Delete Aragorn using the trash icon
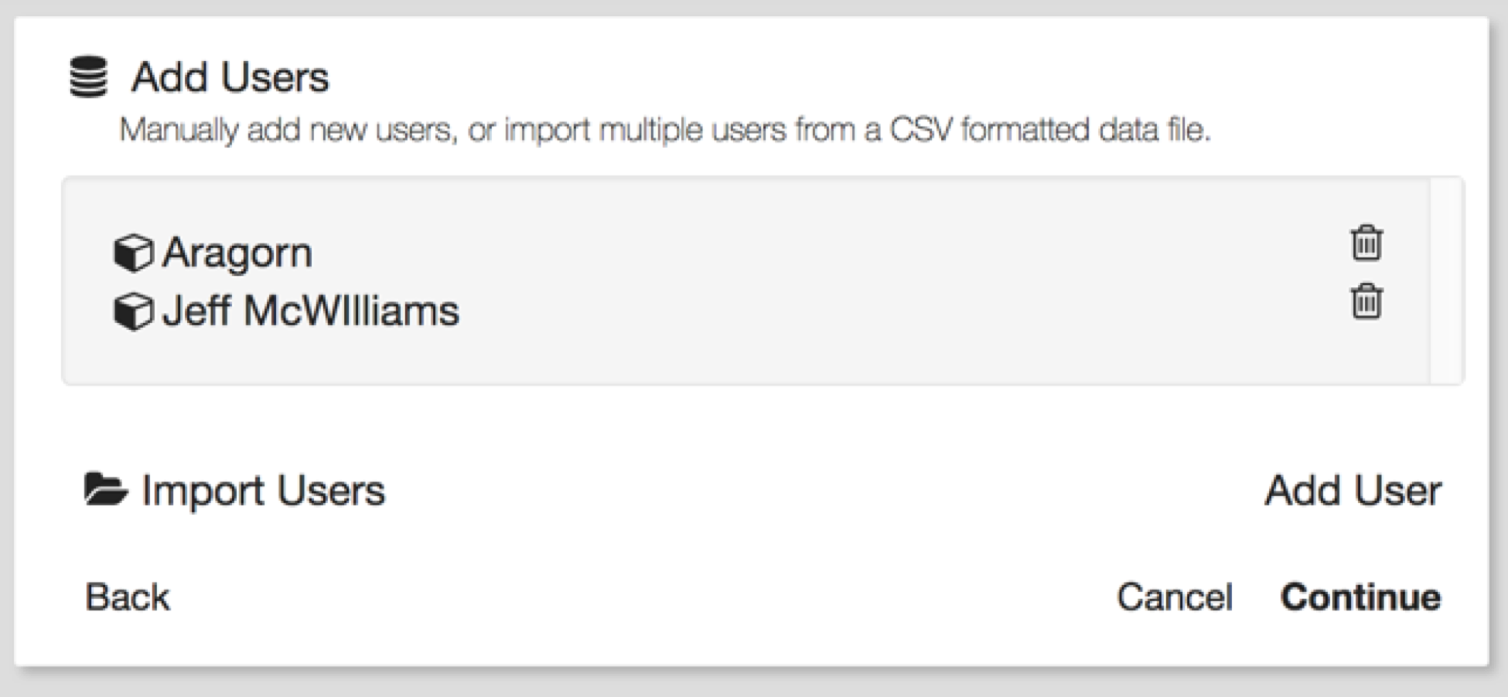 click(x=1366, y=243)
